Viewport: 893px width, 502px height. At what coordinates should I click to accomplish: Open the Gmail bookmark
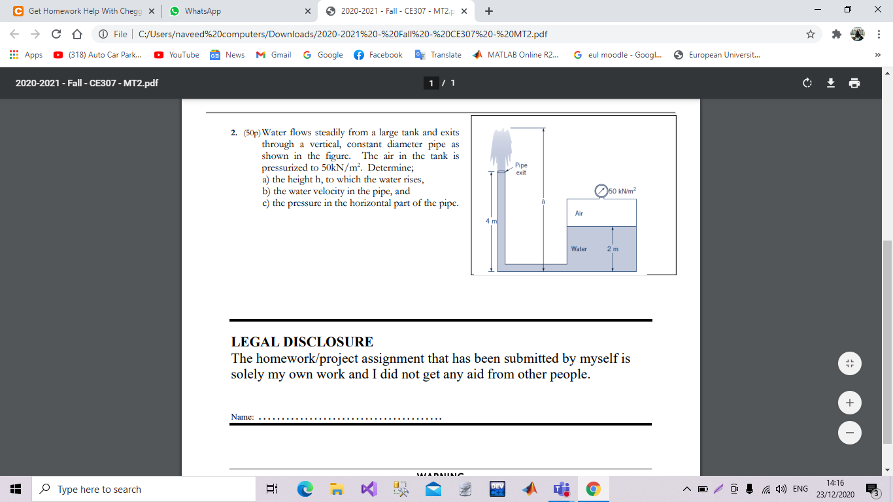pyautogui.click(x=273, y=55)
